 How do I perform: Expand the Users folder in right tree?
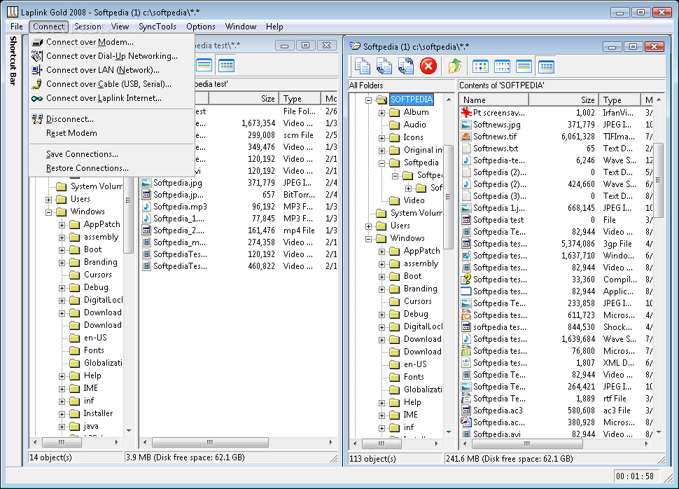368,226
